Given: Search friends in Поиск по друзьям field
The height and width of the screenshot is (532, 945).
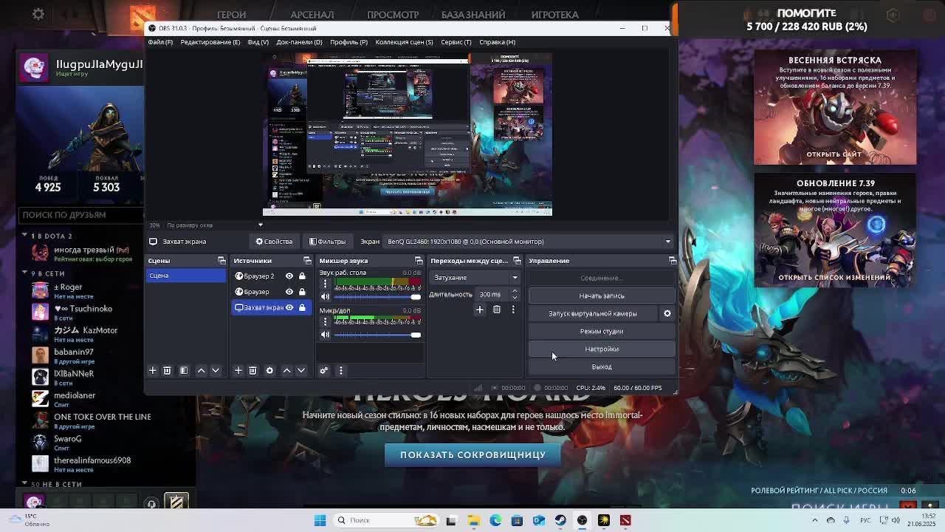Looking at the screenshot, I should [x=81, y=215].
